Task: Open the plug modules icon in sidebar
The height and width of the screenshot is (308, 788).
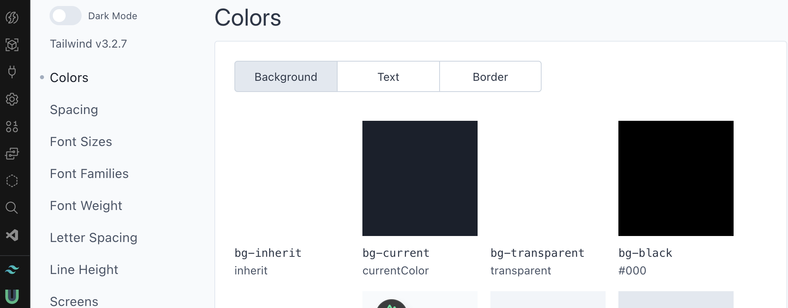Action: (12, 72)
